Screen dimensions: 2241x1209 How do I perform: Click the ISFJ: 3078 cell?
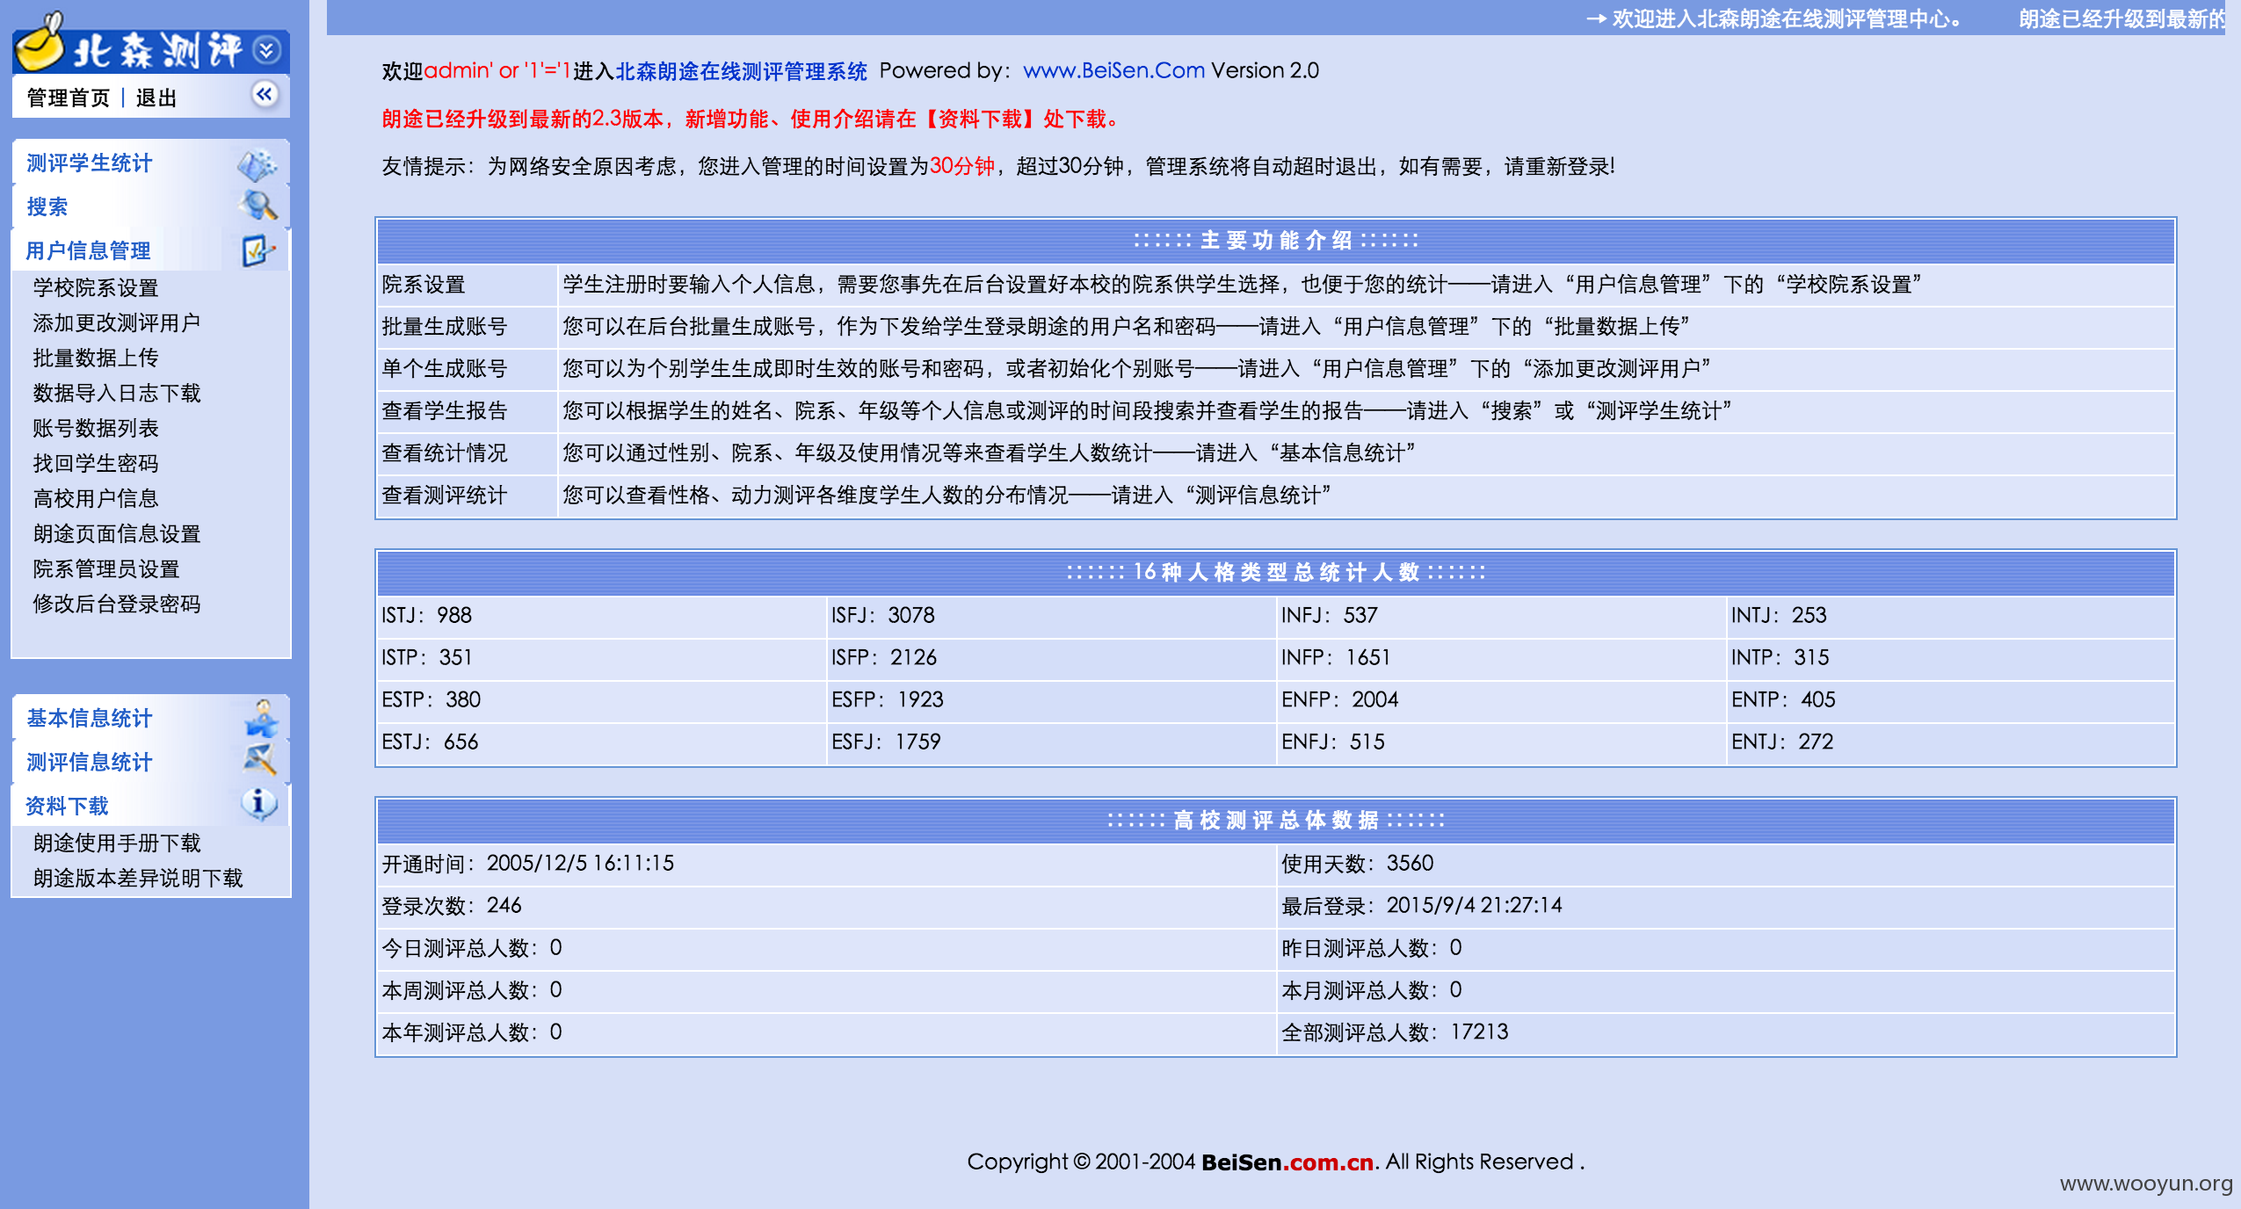(1051, 616)
